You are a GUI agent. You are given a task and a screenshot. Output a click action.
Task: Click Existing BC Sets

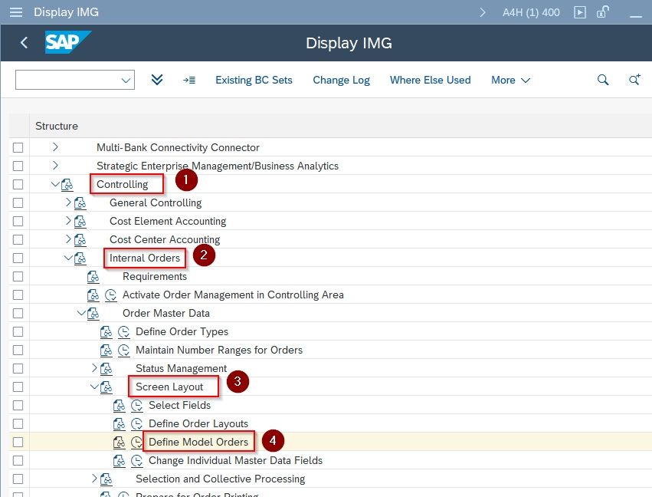coord(254,80)
